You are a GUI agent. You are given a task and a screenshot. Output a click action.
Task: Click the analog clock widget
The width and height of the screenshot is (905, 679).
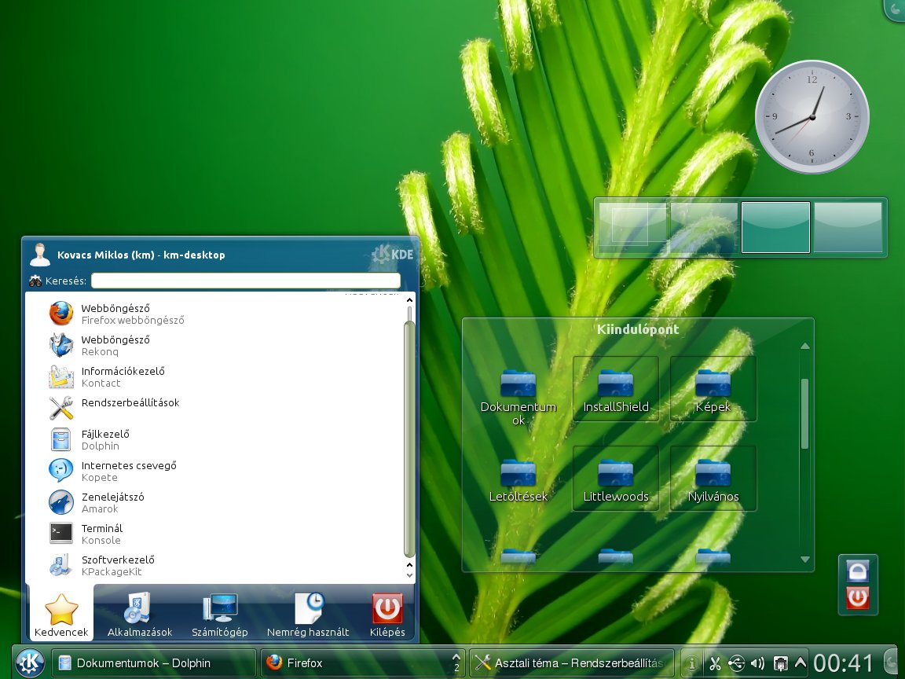click(812, 117)
